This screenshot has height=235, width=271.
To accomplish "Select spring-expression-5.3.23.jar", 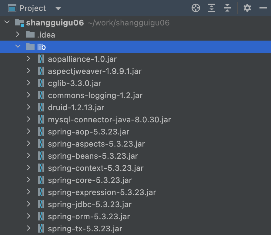I will (x=102, y=192).
